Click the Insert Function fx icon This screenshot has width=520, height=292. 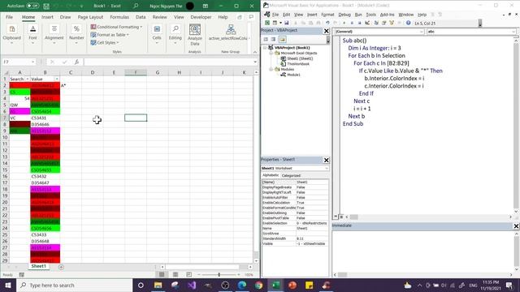click(x=76, y=62)
